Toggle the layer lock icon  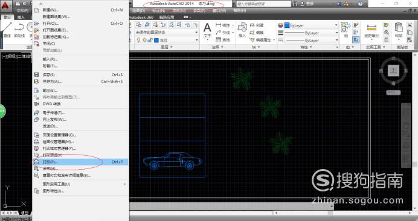150,40
